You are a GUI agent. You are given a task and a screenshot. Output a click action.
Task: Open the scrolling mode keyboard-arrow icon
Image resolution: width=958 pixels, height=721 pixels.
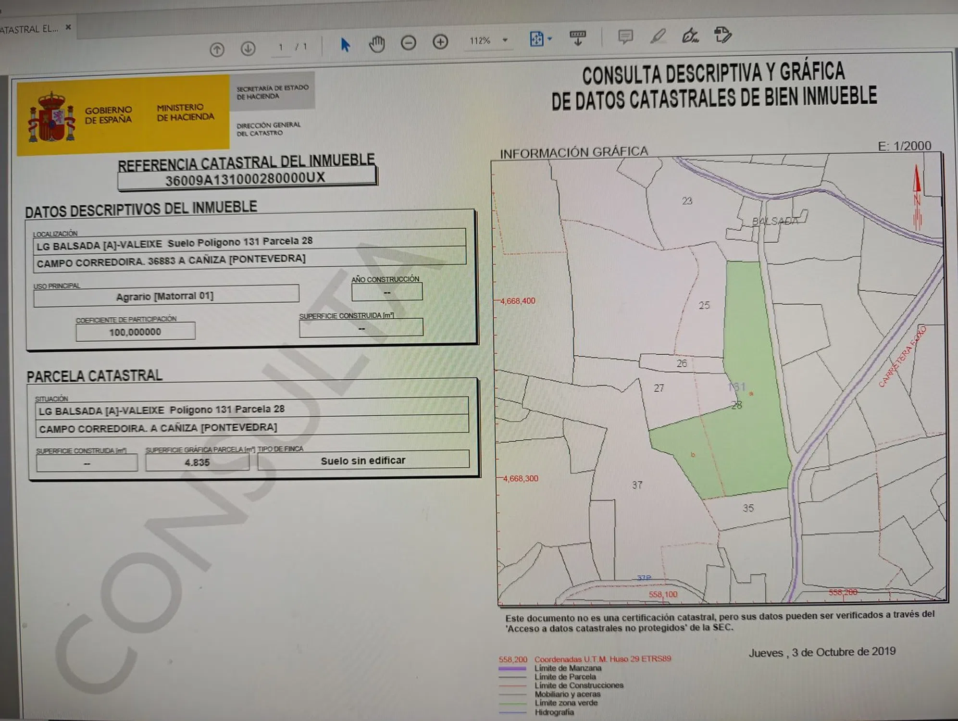tap(577, 37)
